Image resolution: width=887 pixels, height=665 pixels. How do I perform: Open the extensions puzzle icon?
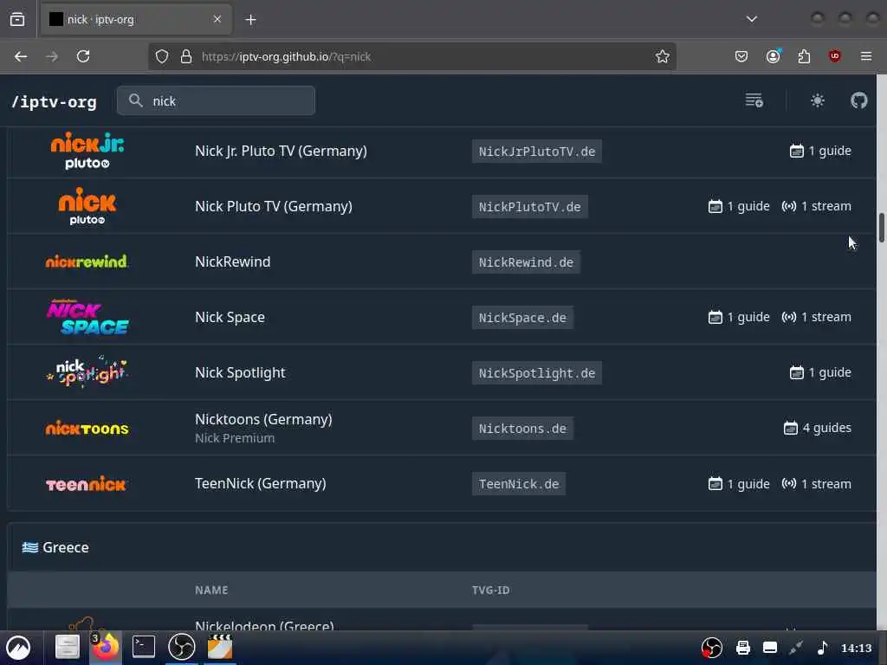(x=804, y=56)
